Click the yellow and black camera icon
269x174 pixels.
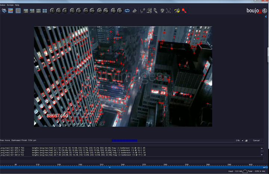pyautogui.click(x=177, y=11)
